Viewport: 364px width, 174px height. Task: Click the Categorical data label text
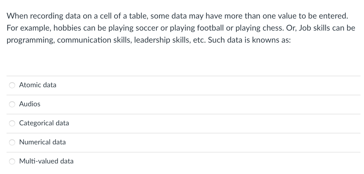pos(44,123)
